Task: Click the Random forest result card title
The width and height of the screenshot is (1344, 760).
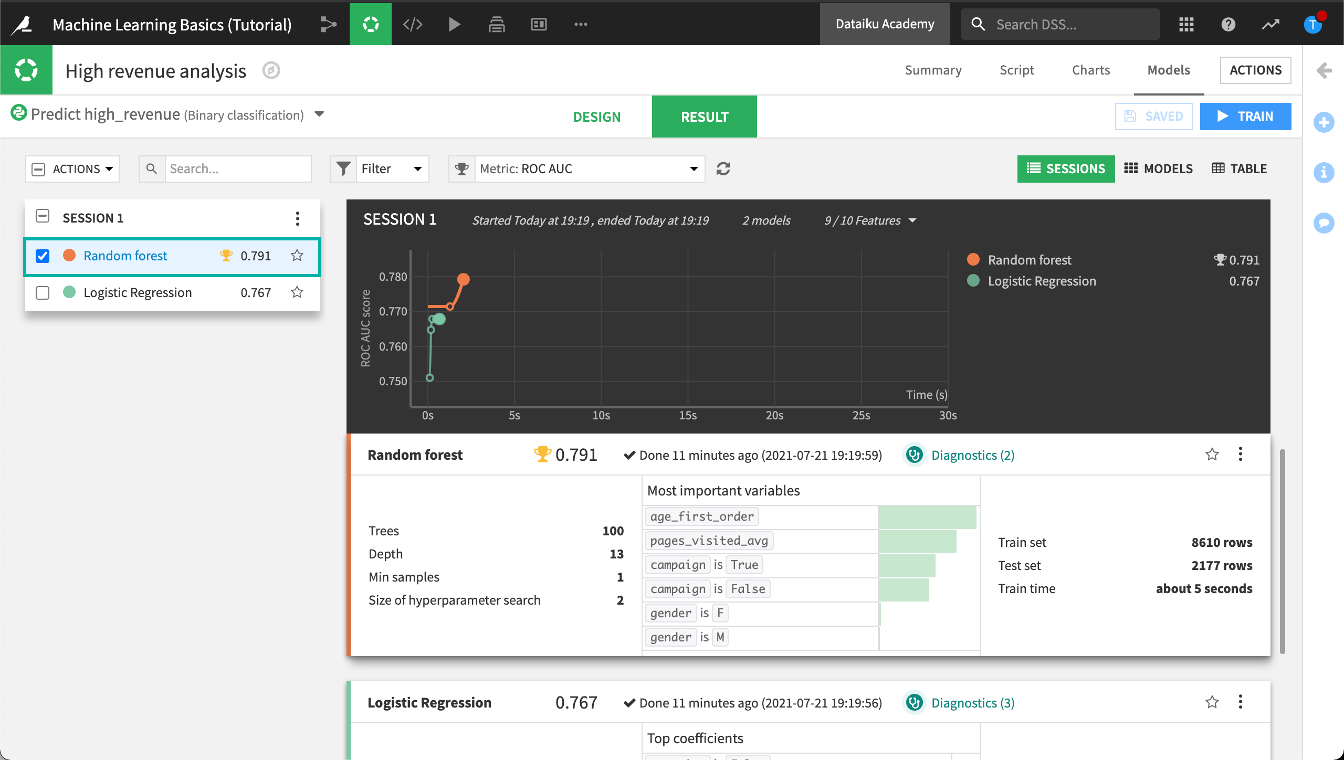Action: pyautogui.click(x=415, y=455)
